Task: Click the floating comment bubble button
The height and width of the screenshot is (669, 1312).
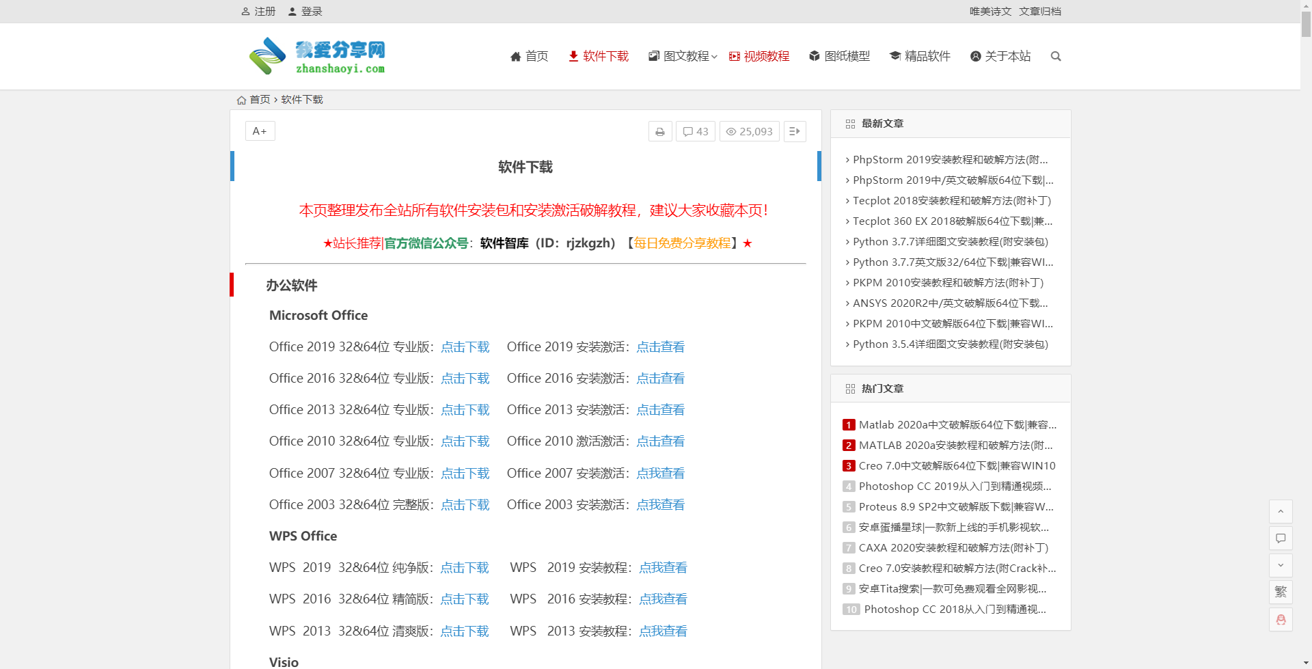Action: point(1281,538)
